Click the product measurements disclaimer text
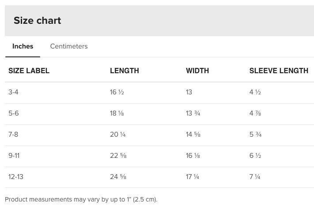314x209 pixels. (x=81, y=199)
